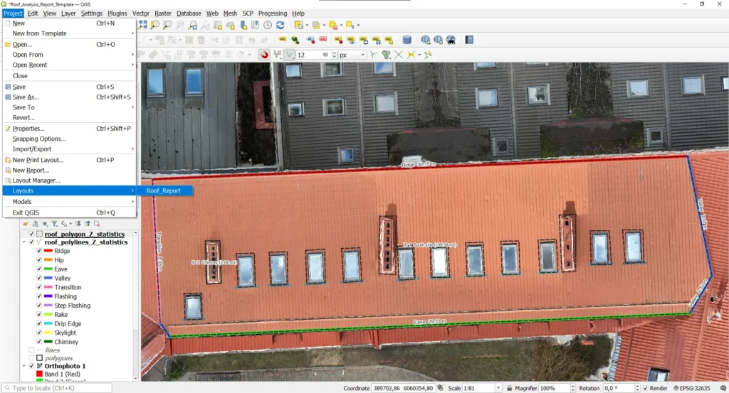Click the Layer Labeling Options icon
Screen dimensions: 729x393
click(x=282, y=40)
